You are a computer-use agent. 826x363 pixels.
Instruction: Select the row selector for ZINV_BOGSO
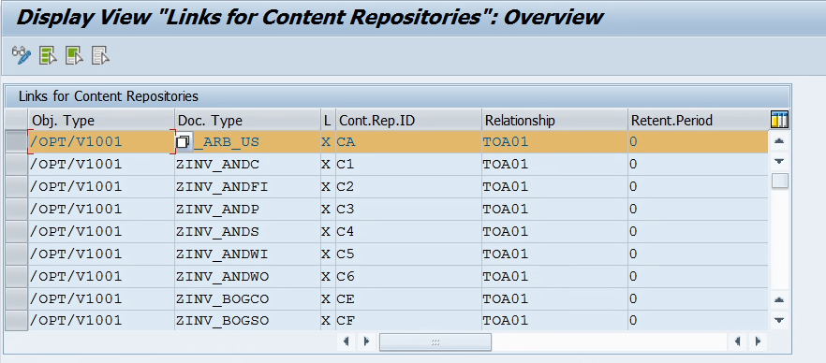coord(16,320)
